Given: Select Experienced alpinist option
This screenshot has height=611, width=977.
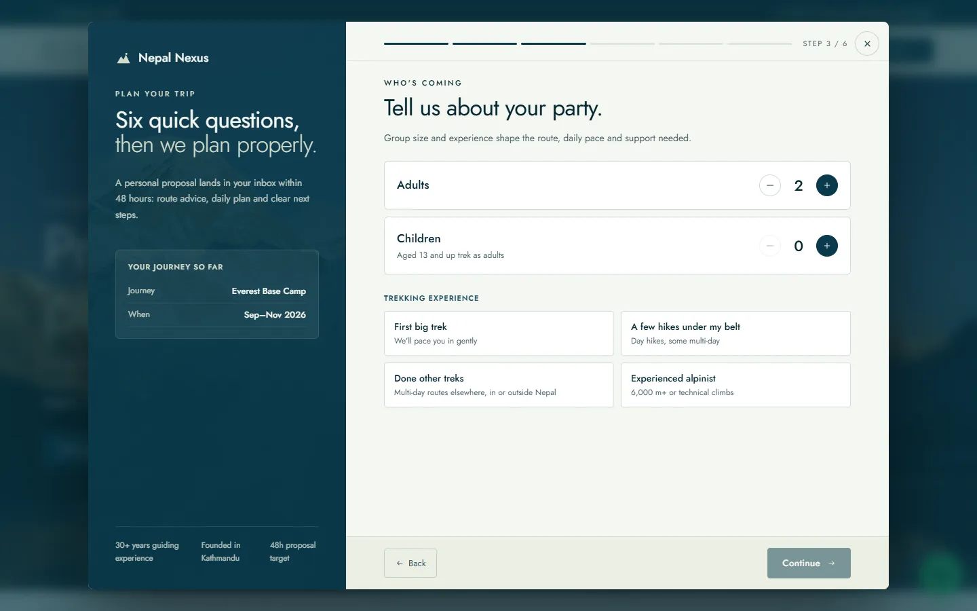Looking at the screenshot, I should [735, 385].
